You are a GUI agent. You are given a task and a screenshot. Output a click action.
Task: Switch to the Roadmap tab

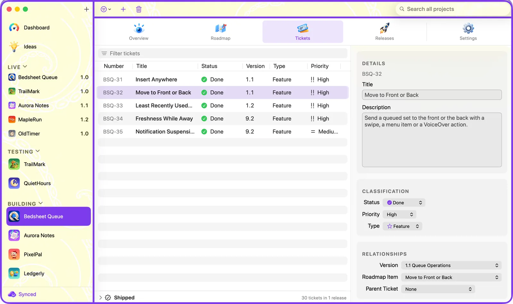click(221, 32)
